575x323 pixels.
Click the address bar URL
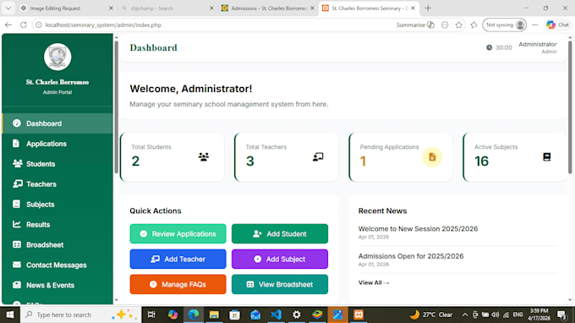pos(103,25)
